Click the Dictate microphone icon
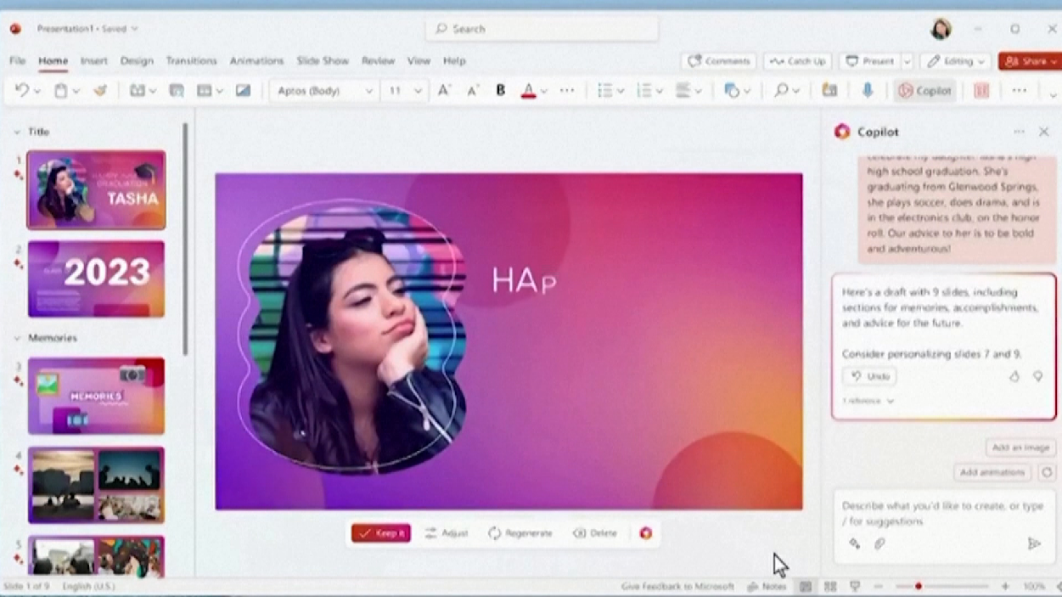The height and width of the screenshot is (597, 1062). (867, 91)
